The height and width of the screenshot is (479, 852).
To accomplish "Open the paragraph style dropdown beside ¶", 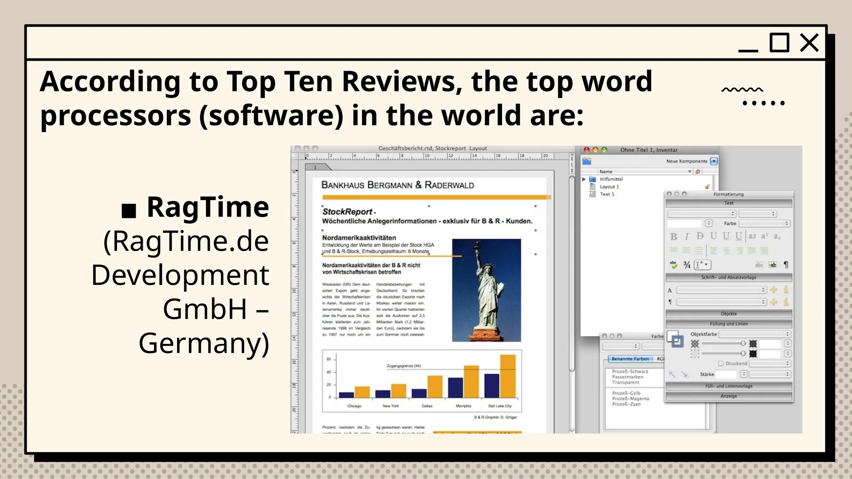I will pyautogui.click(x=721, y=302).
